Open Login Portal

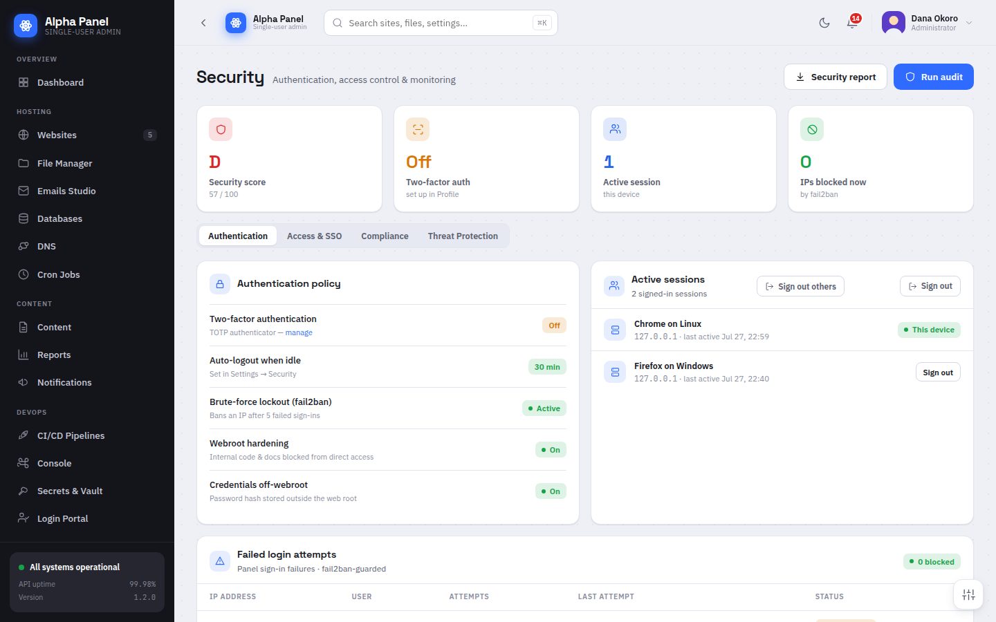pyautogui.click(x=87, y=518)
